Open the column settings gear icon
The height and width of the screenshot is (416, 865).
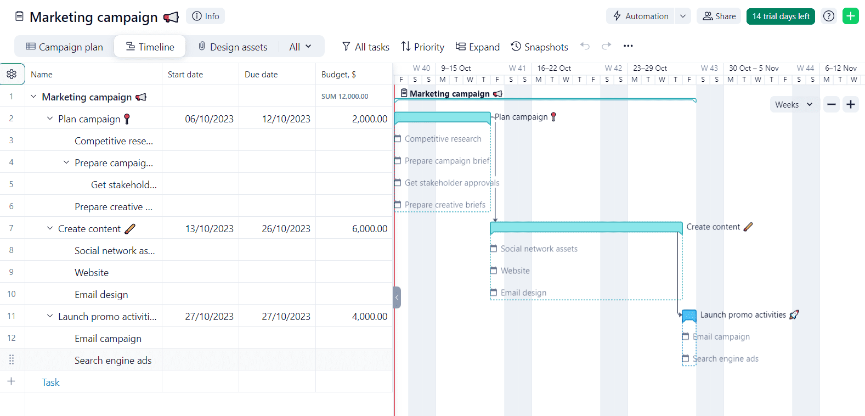tap(12, 74)
